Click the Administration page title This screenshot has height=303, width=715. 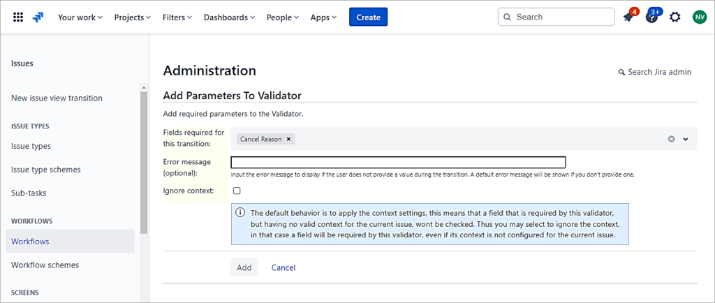tap(209, 71)
